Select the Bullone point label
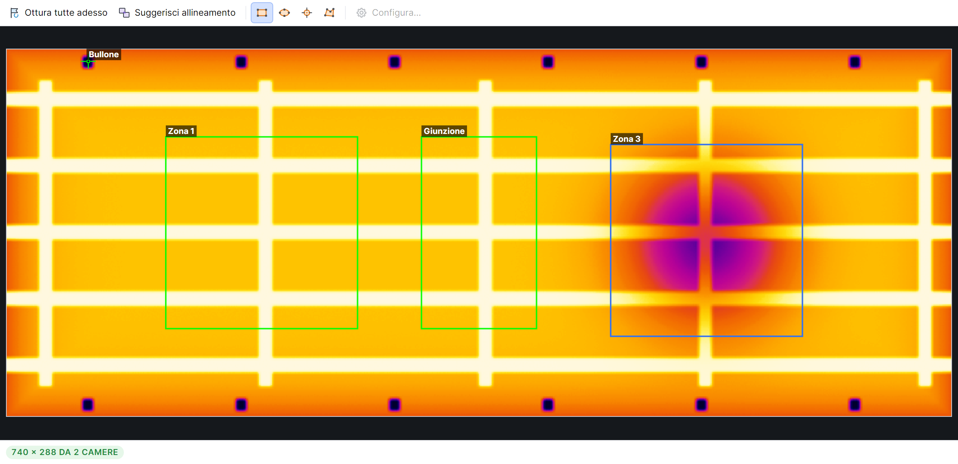 coord(104,54)
